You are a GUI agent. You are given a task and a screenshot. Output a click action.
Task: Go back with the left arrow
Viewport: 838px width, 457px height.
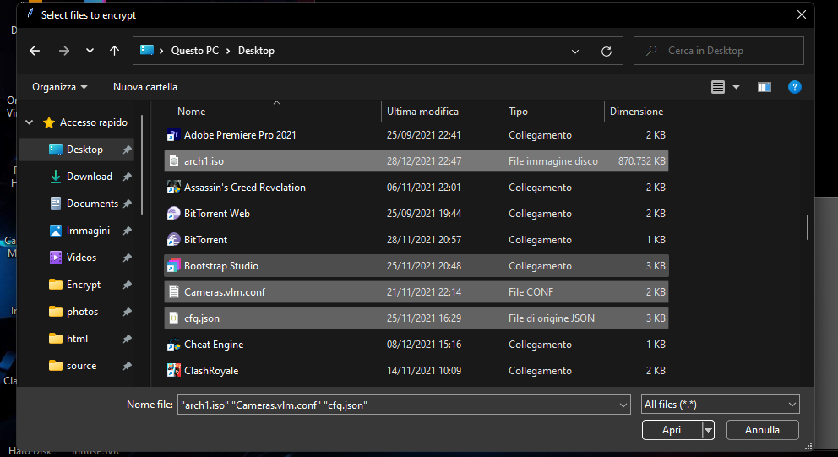tap(35, 51)
